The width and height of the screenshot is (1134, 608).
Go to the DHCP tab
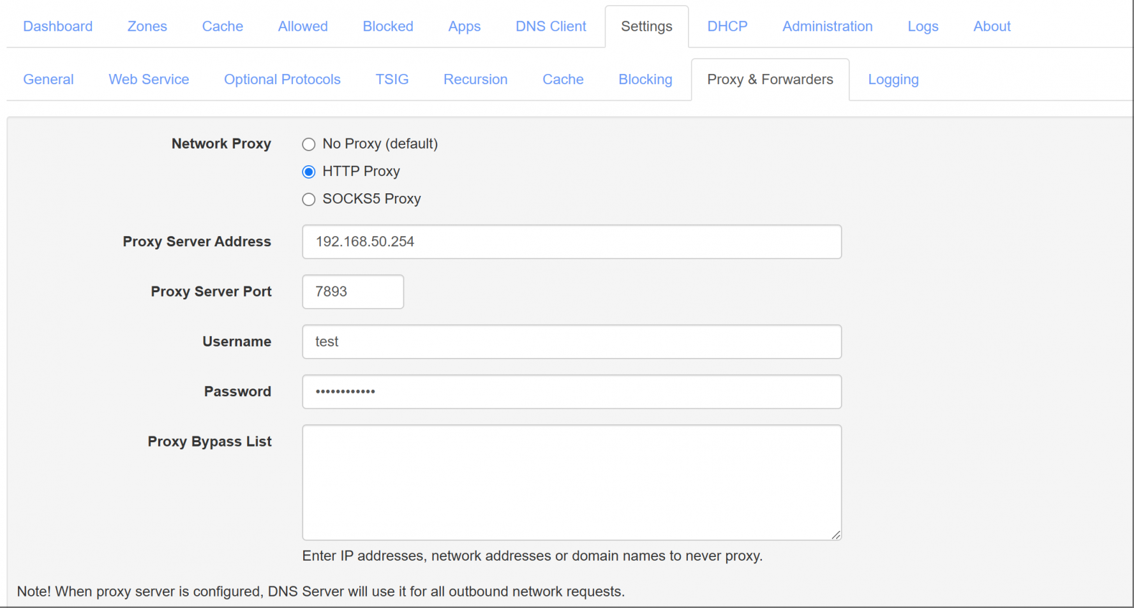727,26
